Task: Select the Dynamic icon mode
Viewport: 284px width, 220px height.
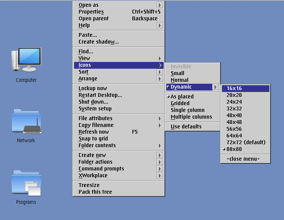Action: click(x=189, y=87)
